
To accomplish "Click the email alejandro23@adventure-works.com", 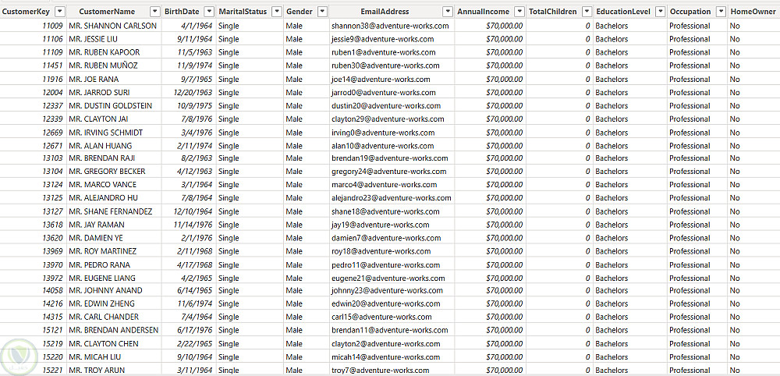I will point(392,197).
